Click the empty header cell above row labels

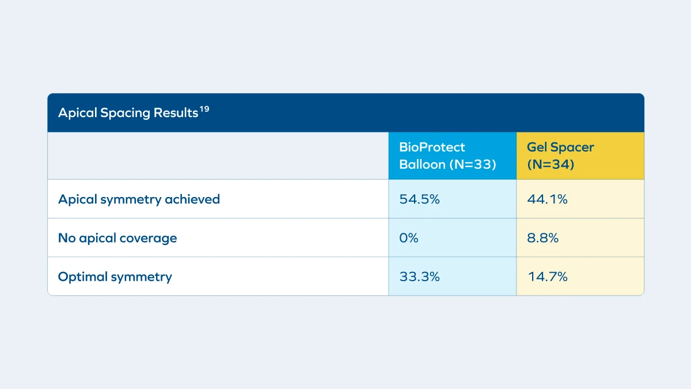pyautogui.click(x=218, y=156)
